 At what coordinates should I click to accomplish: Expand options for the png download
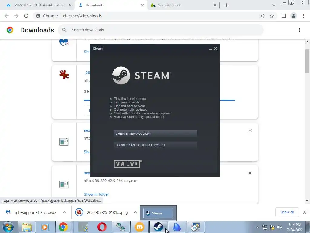(x=135, y=212)
